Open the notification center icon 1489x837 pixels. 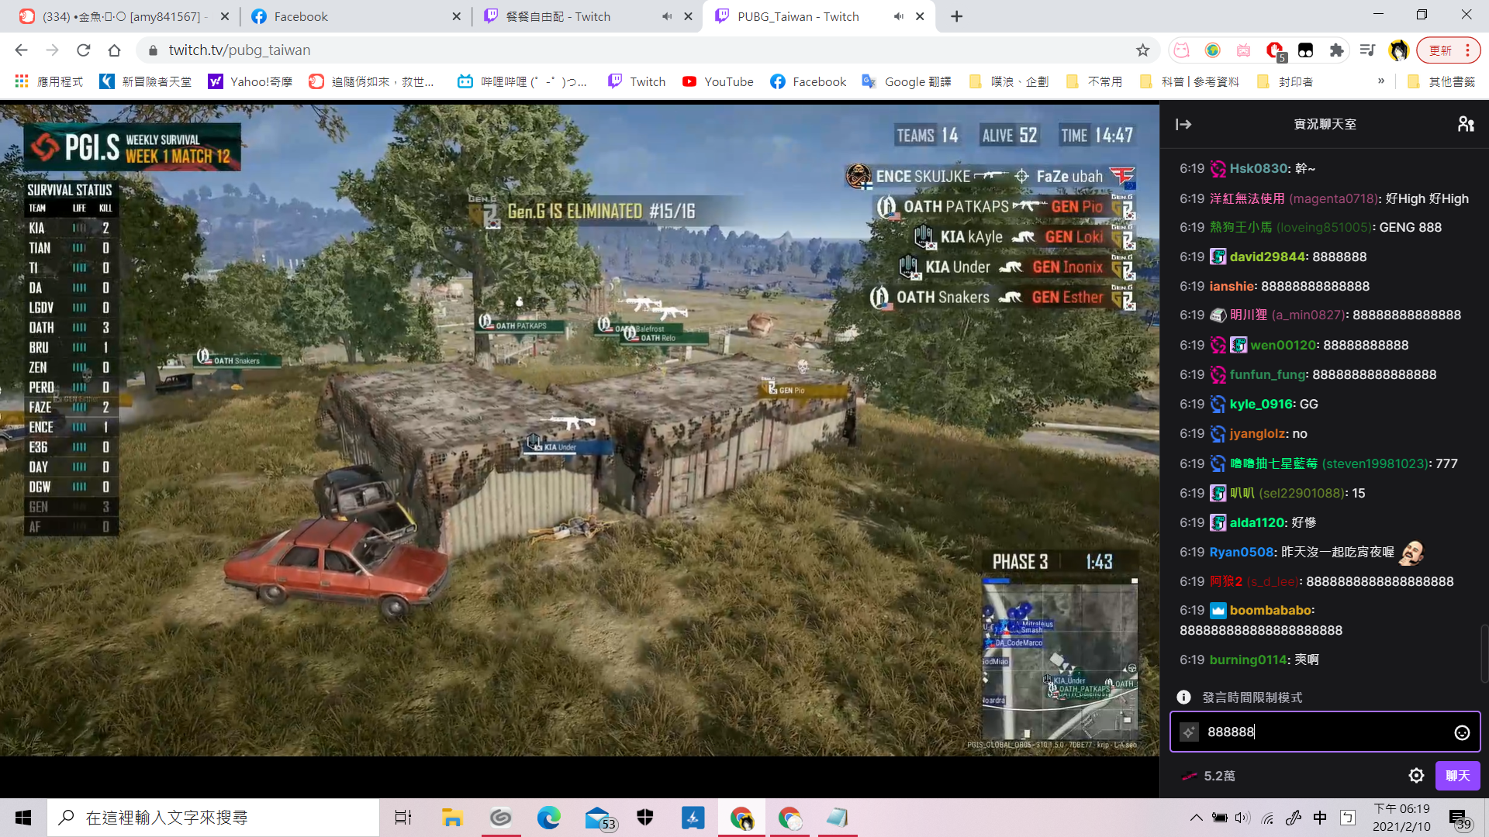point(1459,818)
